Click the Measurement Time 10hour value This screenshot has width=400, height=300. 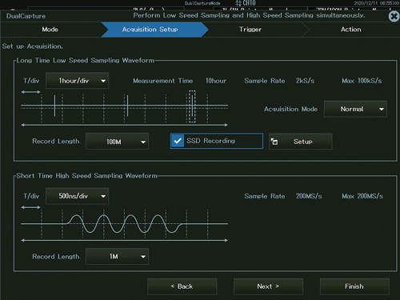216,81
